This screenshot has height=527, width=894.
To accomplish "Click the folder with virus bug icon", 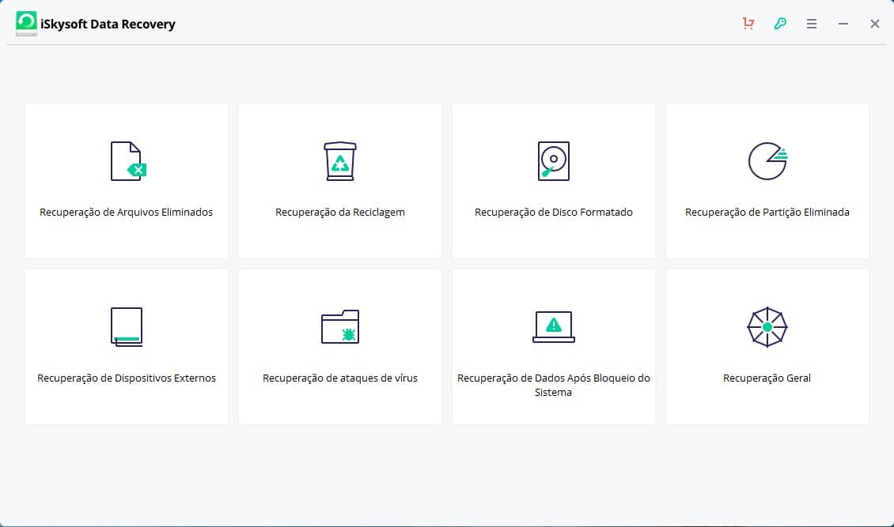I will click(340, 326).
